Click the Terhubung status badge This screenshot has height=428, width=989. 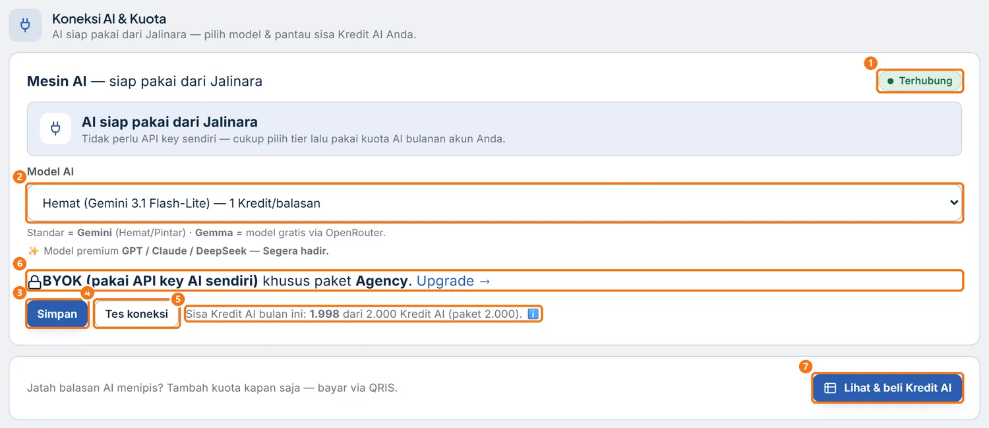click(x=920, y=81)
